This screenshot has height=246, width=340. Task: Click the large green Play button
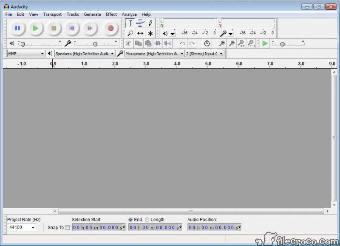(36, 28)
